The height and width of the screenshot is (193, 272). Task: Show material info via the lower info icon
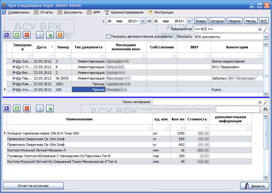(40, 108)
